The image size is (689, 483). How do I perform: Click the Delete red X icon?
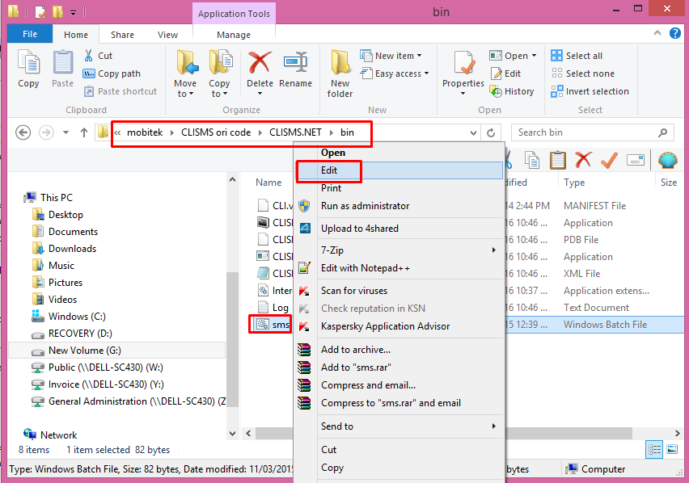coord(260,69)
